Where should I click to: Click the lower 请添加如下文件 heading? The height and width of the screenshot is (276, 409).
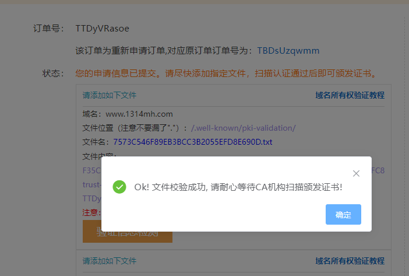pyautogui.click(x=110, y=261)
